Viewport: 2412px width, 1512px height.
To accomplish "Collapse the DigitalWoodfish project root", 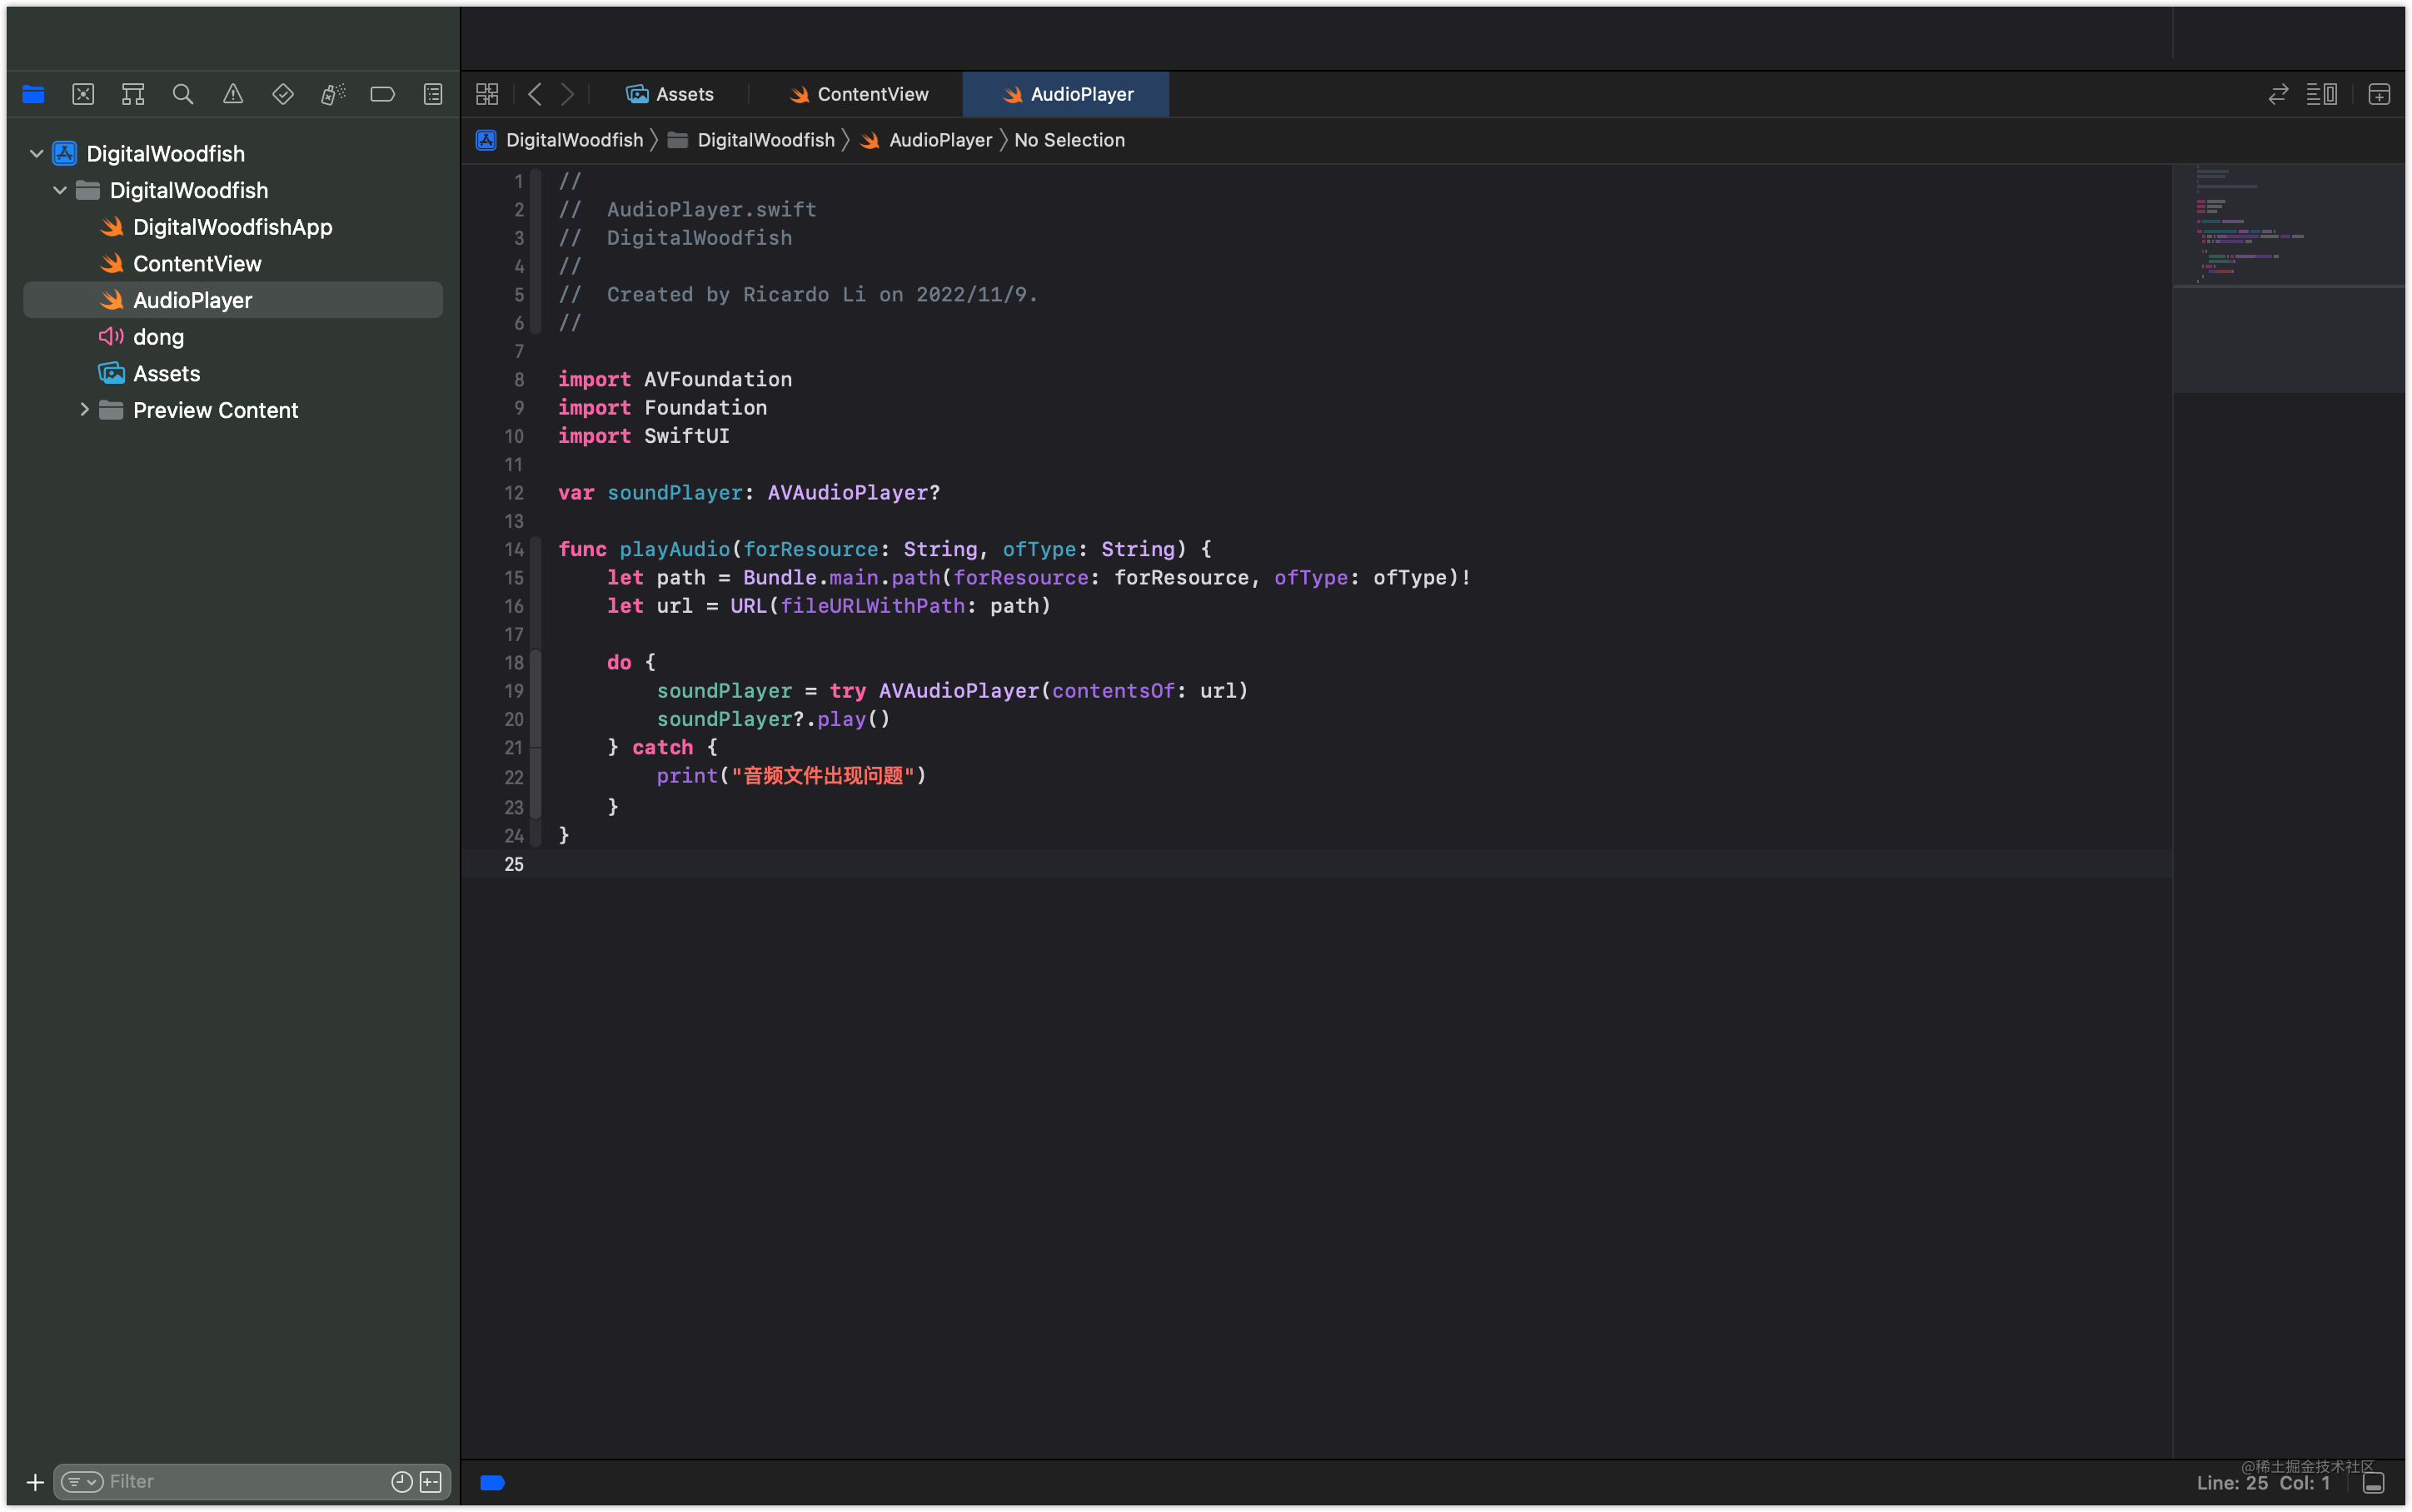I will [37, 153].
